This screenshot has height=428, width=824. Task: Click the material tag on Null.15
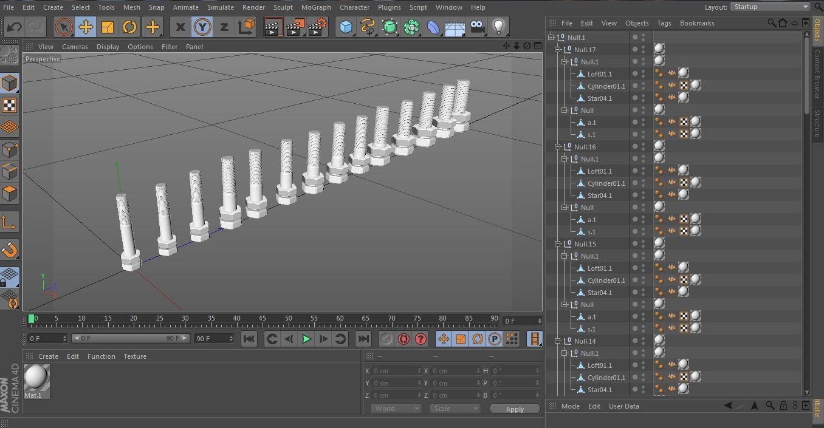point(659,243)
